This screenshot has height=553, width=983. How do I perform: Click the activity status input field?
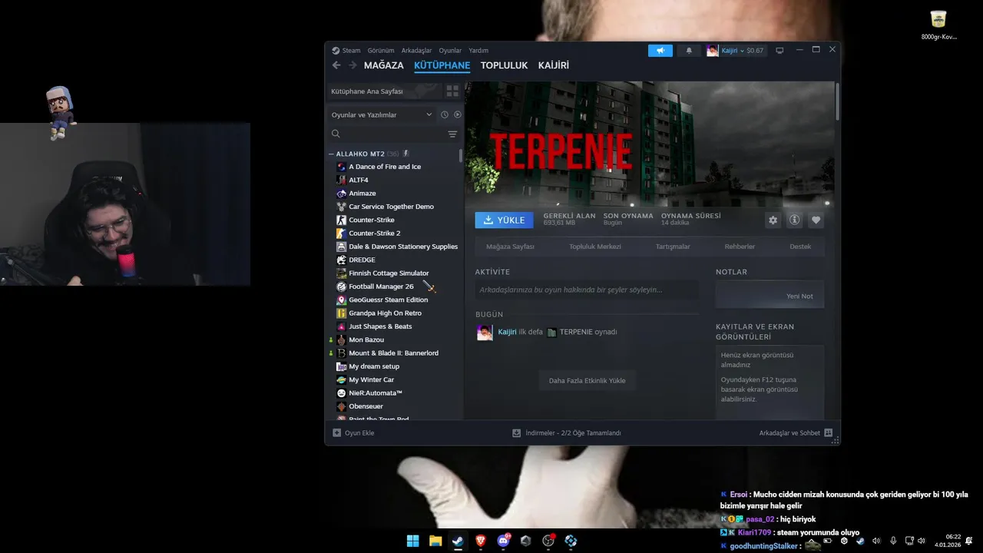[587, 290]
